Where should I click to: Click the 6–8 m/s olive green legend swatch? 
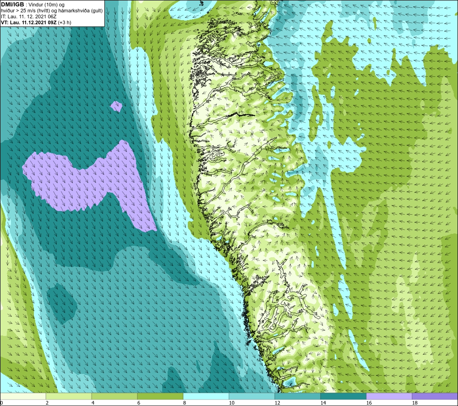click(x=160, y=396)
